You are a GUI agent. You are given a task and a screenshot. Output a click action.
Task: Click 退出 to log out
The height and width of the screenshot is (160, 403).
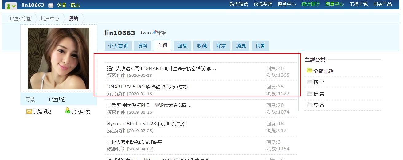(x=75, y=5)
